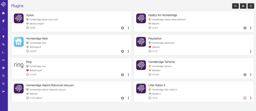Open the sidebar restart power icon

[3, 84]
